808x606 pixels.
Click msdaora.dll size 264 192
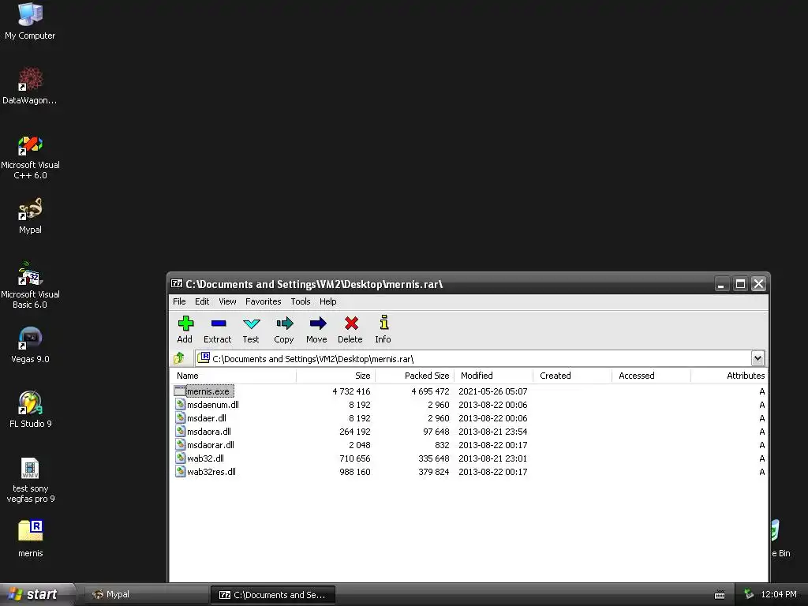pyautogui.click(x=355, y=432)
